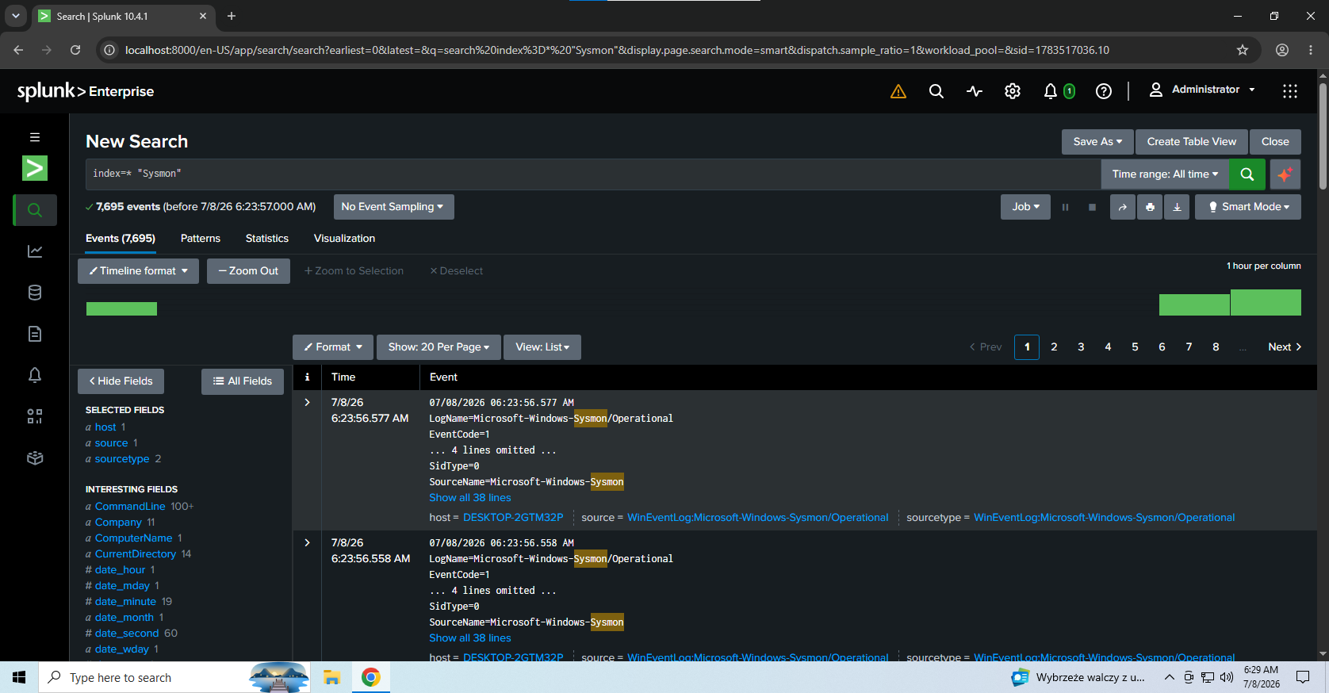This screenshot has height=693, width=1329.
Task: Click the rightmost green timeline column
Action: tap(1266, 303)
